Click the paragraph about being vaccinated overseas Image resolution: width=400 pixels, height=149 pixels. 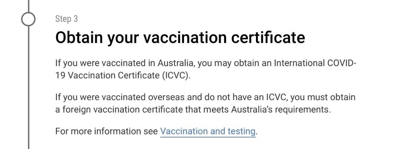(x=205, y=104)
